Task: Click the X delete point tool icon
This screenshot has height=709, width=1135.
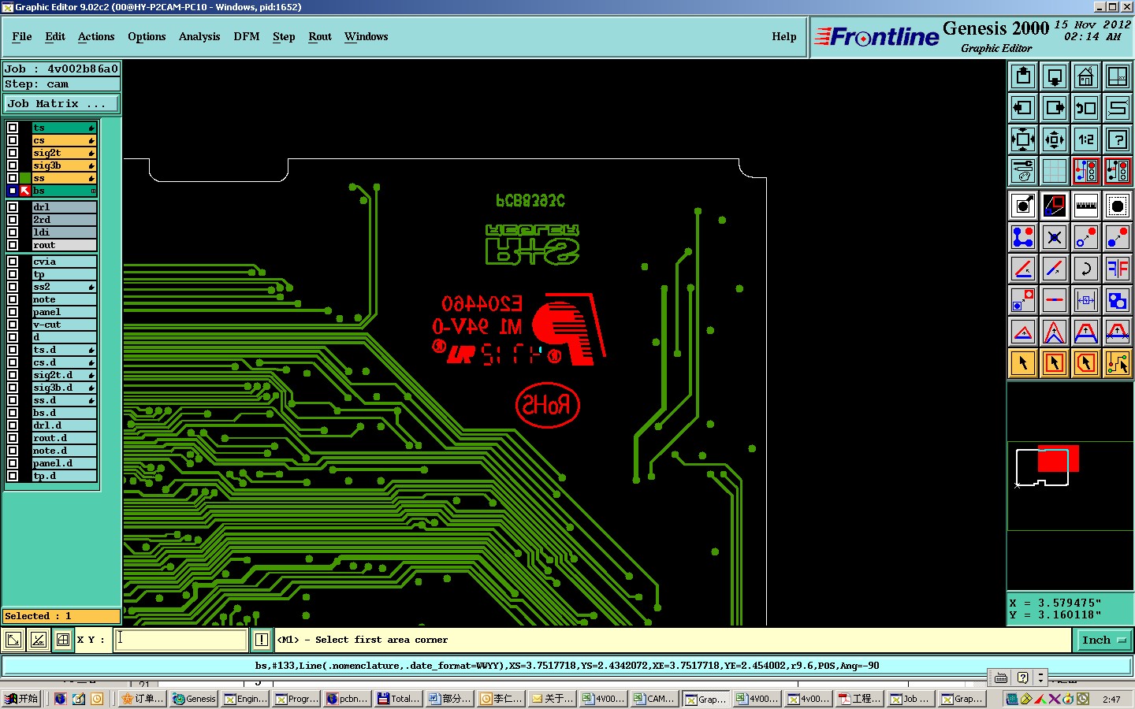Action: click(1055, 237)
